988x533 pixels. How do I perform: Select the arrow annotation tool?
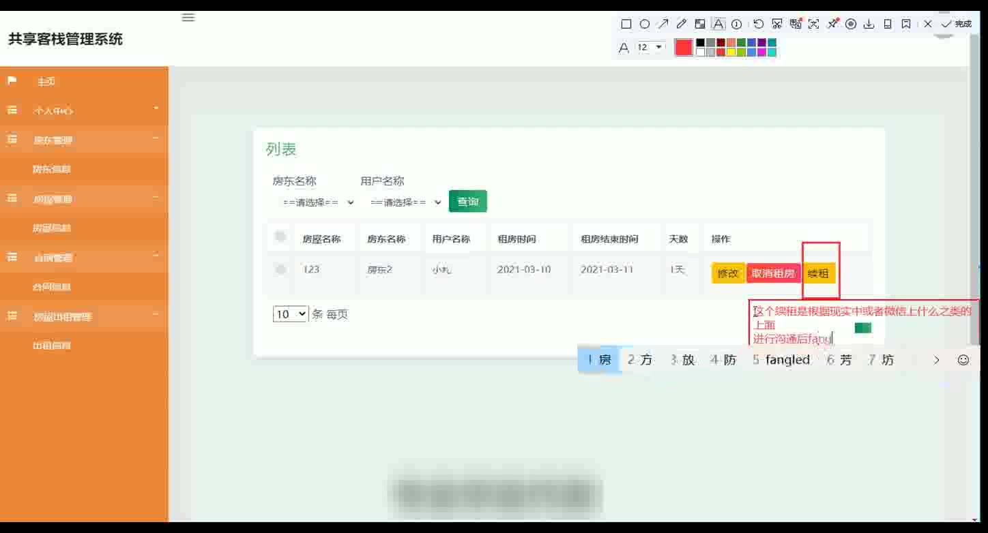[663, 24]
